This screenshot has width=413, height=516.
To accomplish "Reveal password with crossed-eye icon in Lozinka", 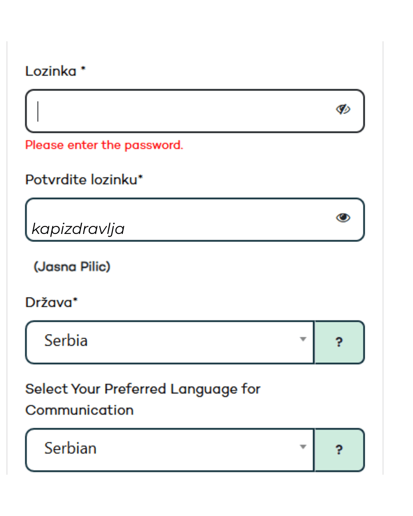I will (343, 109).
